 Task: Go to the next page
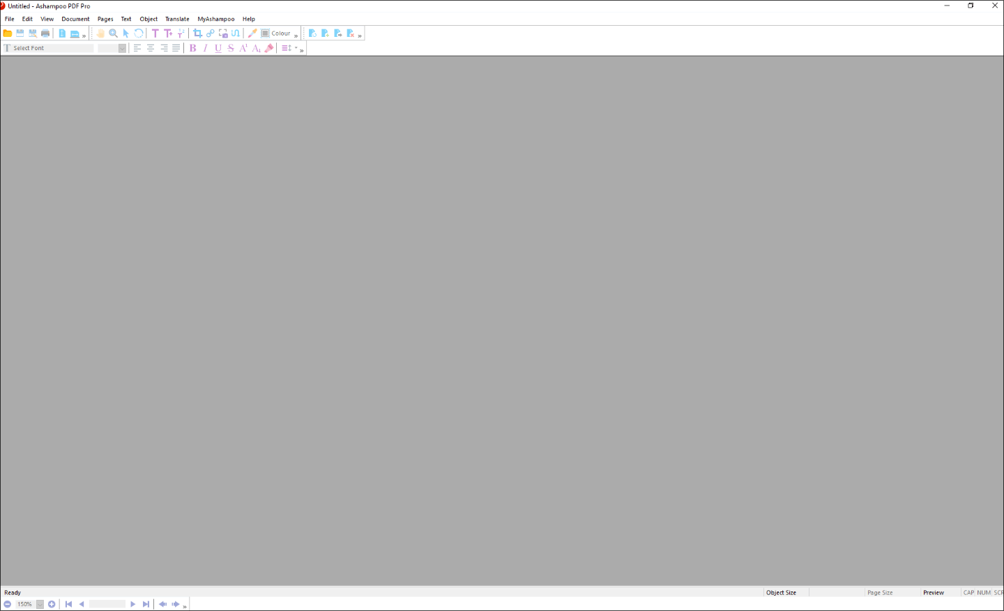(133, 604)
